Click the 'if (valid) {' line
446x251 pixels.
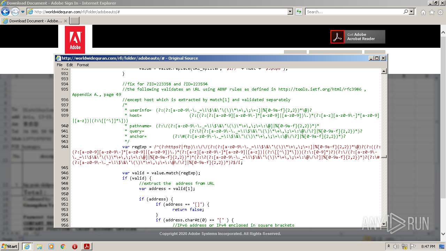(137, 178)
